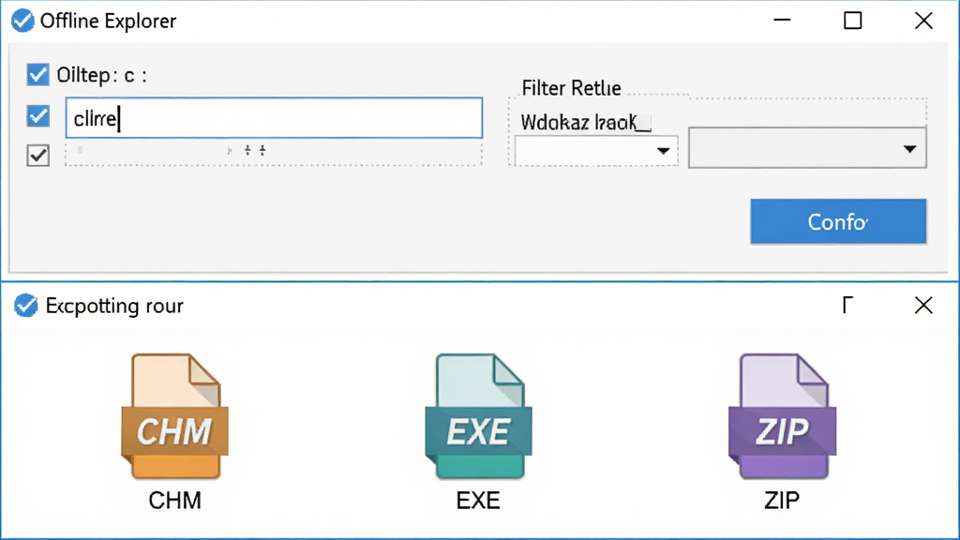Click the EXE text label below icon
960x540 pixels.
(x=478, y=501)
